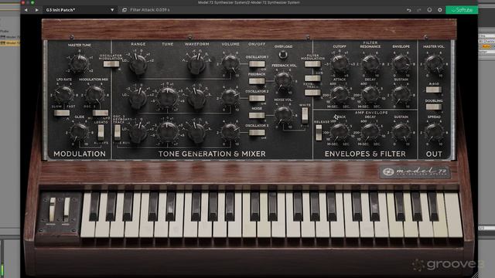The image size is (495, 278).
Task: Toggle the Filter Modulation switch
Action: tap(312, 64)
